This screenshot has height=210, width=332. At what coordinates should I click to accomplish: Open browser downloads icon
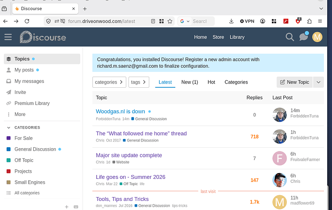(x=231, y=21)
